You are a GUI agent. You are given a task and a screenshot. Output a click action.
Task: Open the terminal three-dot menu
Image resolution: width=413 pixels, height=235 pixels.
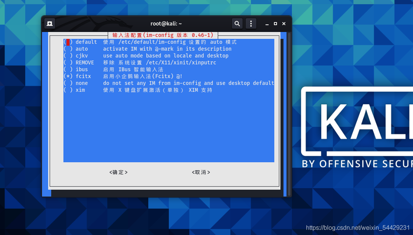click(251, 24)
